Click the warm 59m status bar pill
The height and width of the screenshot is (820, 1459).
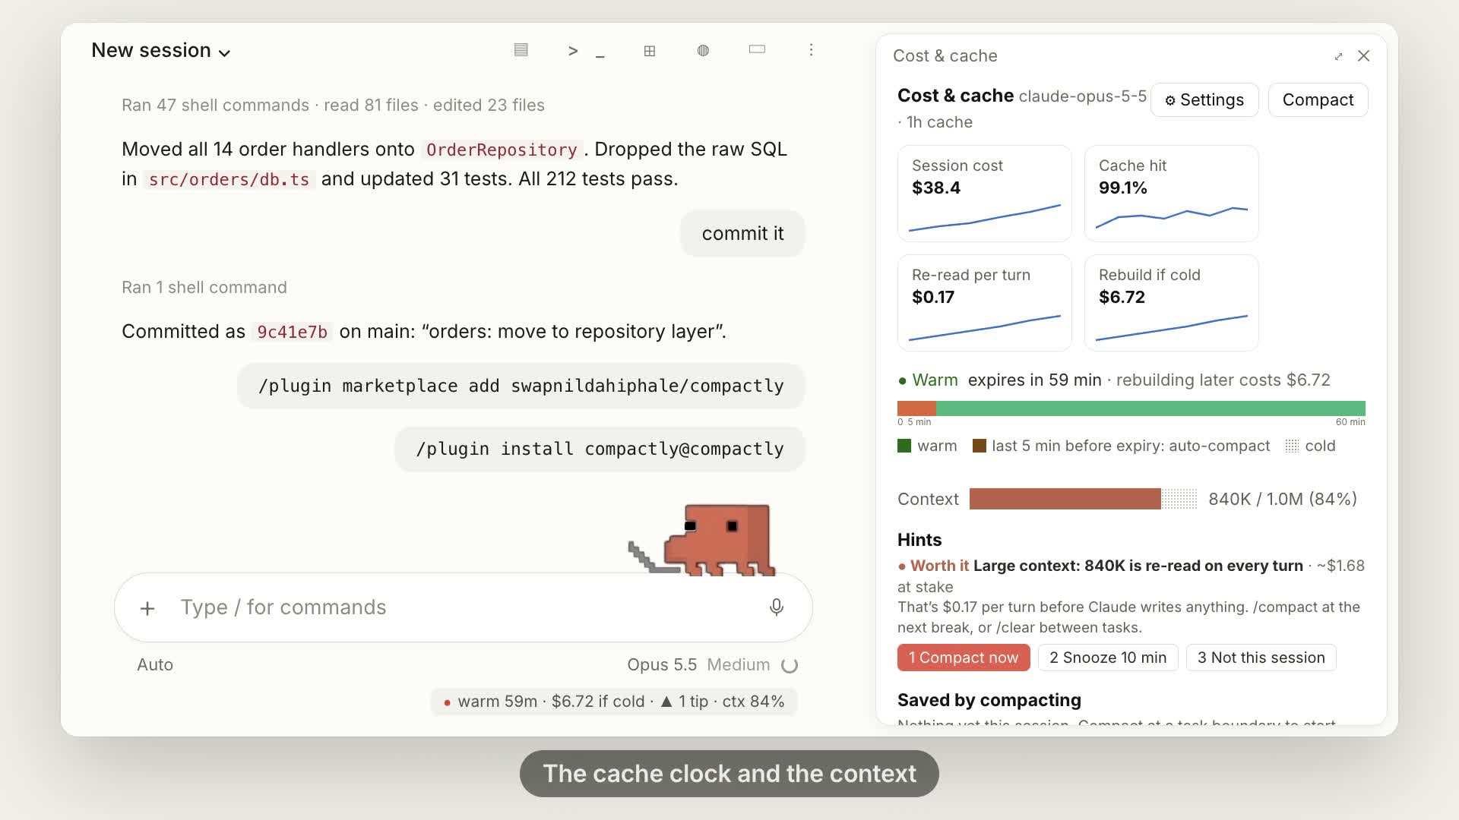[x=614, y=702]
